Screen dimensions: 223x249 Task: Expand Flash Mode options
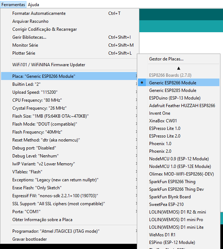pyautogui.click(x=69, y=124)
